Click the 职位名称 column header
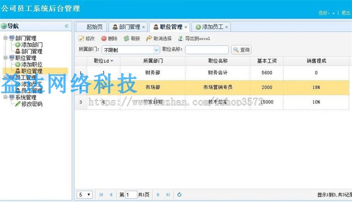Screen dimensions: 352x202 [218, 61]
